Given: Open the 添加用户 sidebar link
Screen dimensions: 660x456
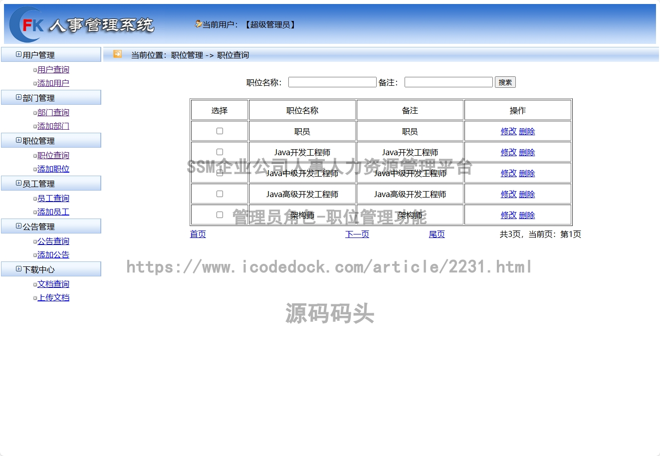Looking at the screenshot, I should click(53, 83).
